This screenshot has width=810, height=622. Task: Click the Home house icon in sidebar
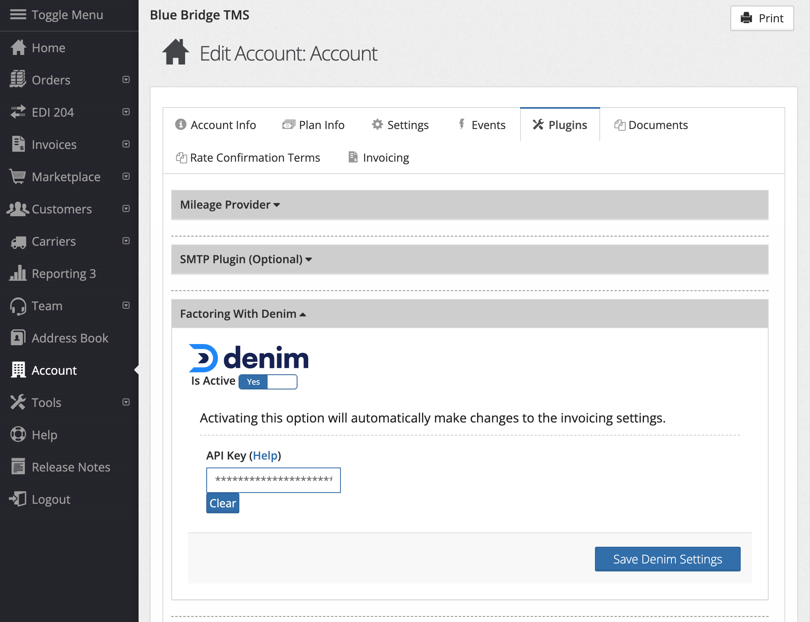click(18, 47)
